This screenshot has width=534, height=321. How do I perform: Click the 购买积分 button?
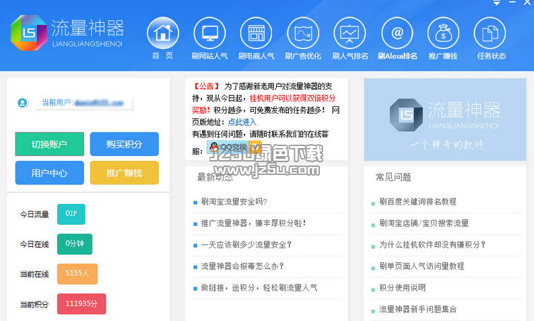[x=125, y=144]
